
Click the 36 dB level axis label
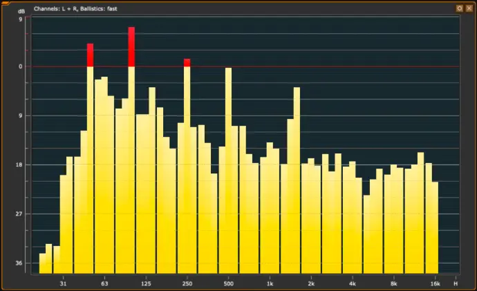19,263
